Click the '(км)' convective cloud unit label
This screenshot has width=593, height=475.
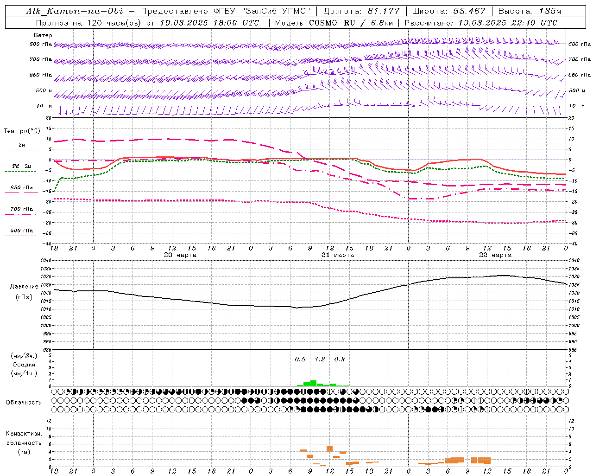pos(24,452)
